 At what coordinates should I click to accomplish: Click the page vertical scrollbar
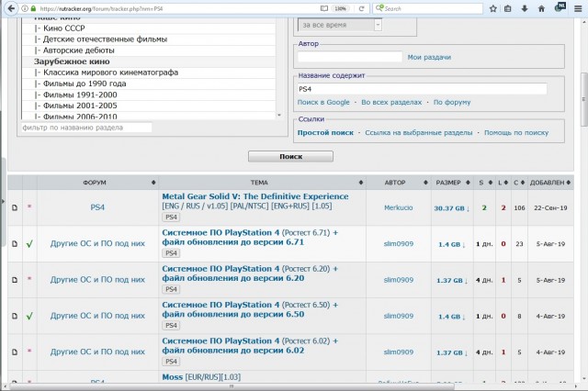click(x=584, y=99)
